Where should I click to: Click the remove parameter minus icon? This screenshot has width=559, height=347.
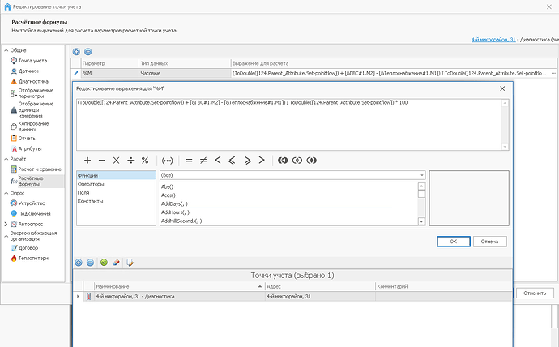pyautogui.click(x=87, y=52)
